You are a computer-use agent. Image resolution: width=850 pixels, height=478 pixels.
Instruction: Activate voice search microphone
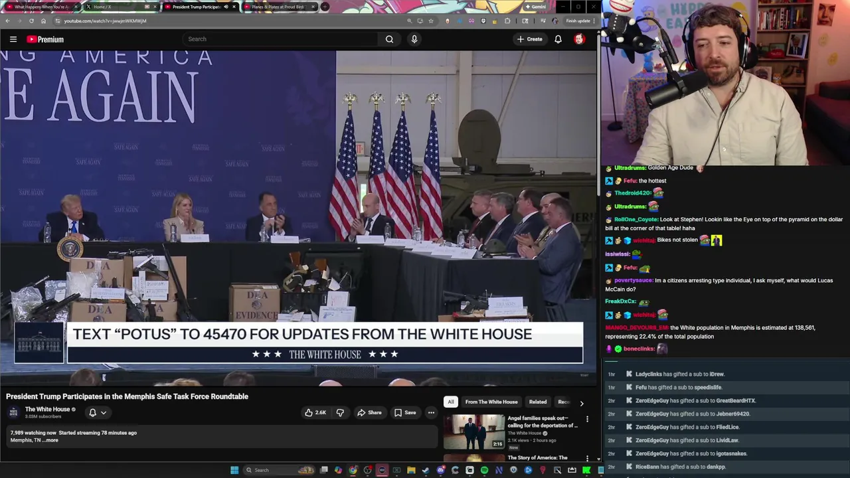[x=414, y=39]
